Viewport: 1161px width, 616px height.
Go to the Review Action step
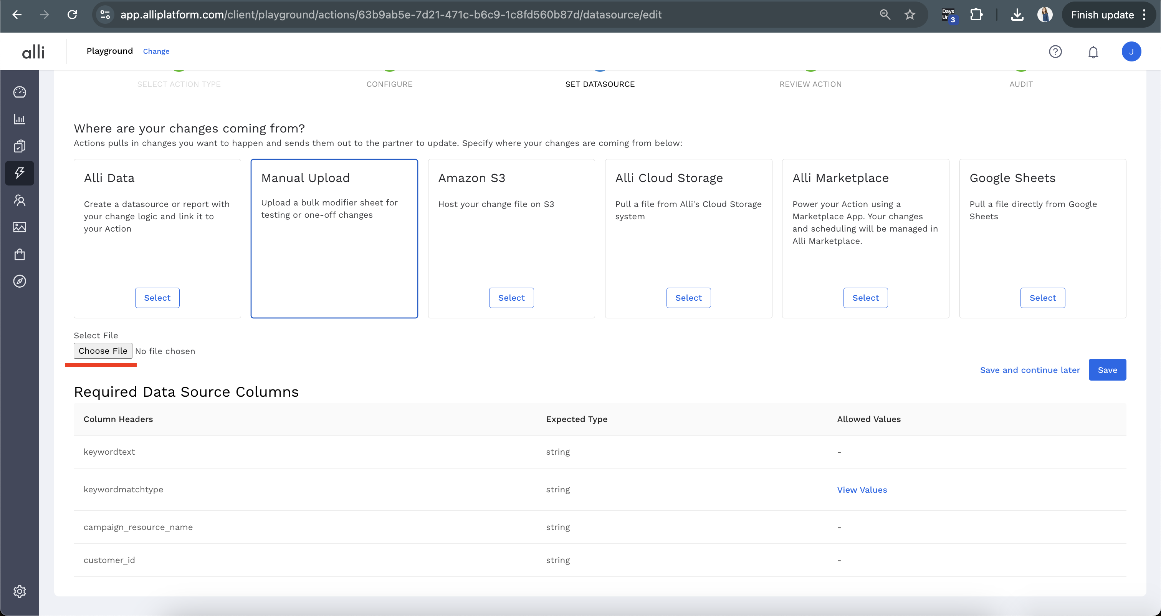810,84
